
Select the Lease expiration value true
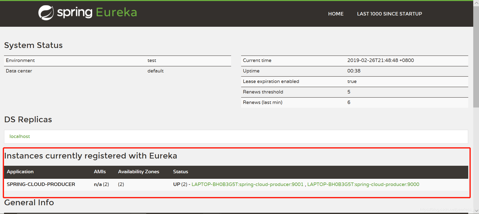click(x=352, y=81)
